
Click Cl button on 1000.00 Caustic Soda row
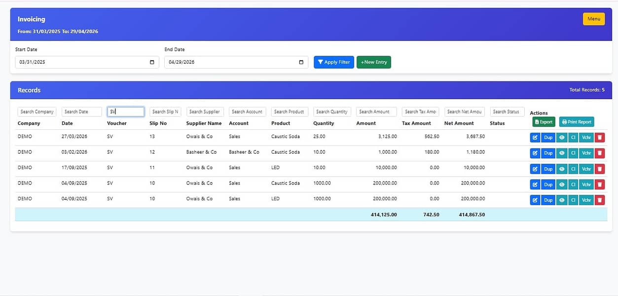(573, 185)
